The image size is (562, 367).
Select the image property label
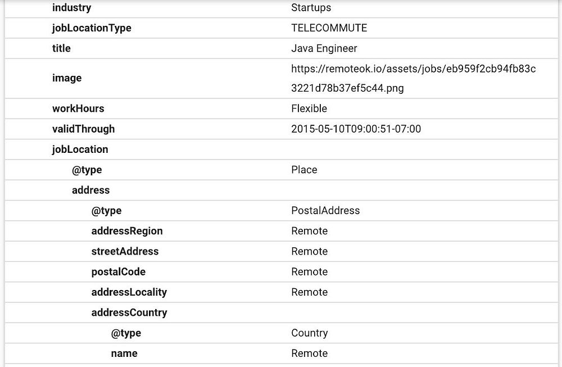(67, 78)
